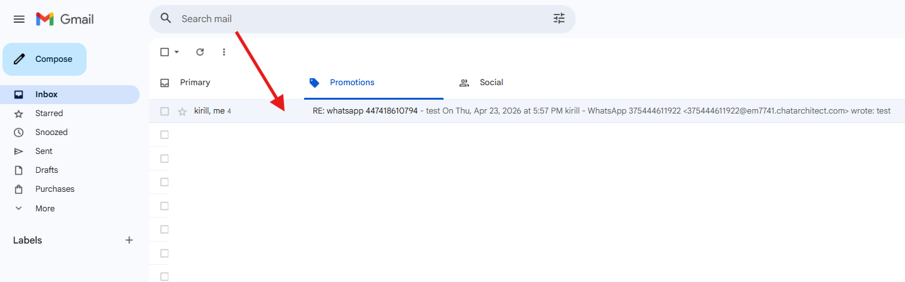
Task: Star the email from kirill
Action: pos(182,111)
